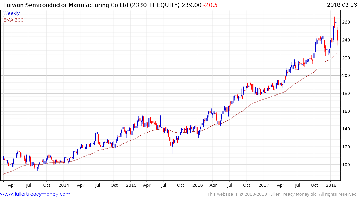The width and height of the screenshot is (357, 199).
Task: Click the 180 price axis label
Action: (346, 94)
